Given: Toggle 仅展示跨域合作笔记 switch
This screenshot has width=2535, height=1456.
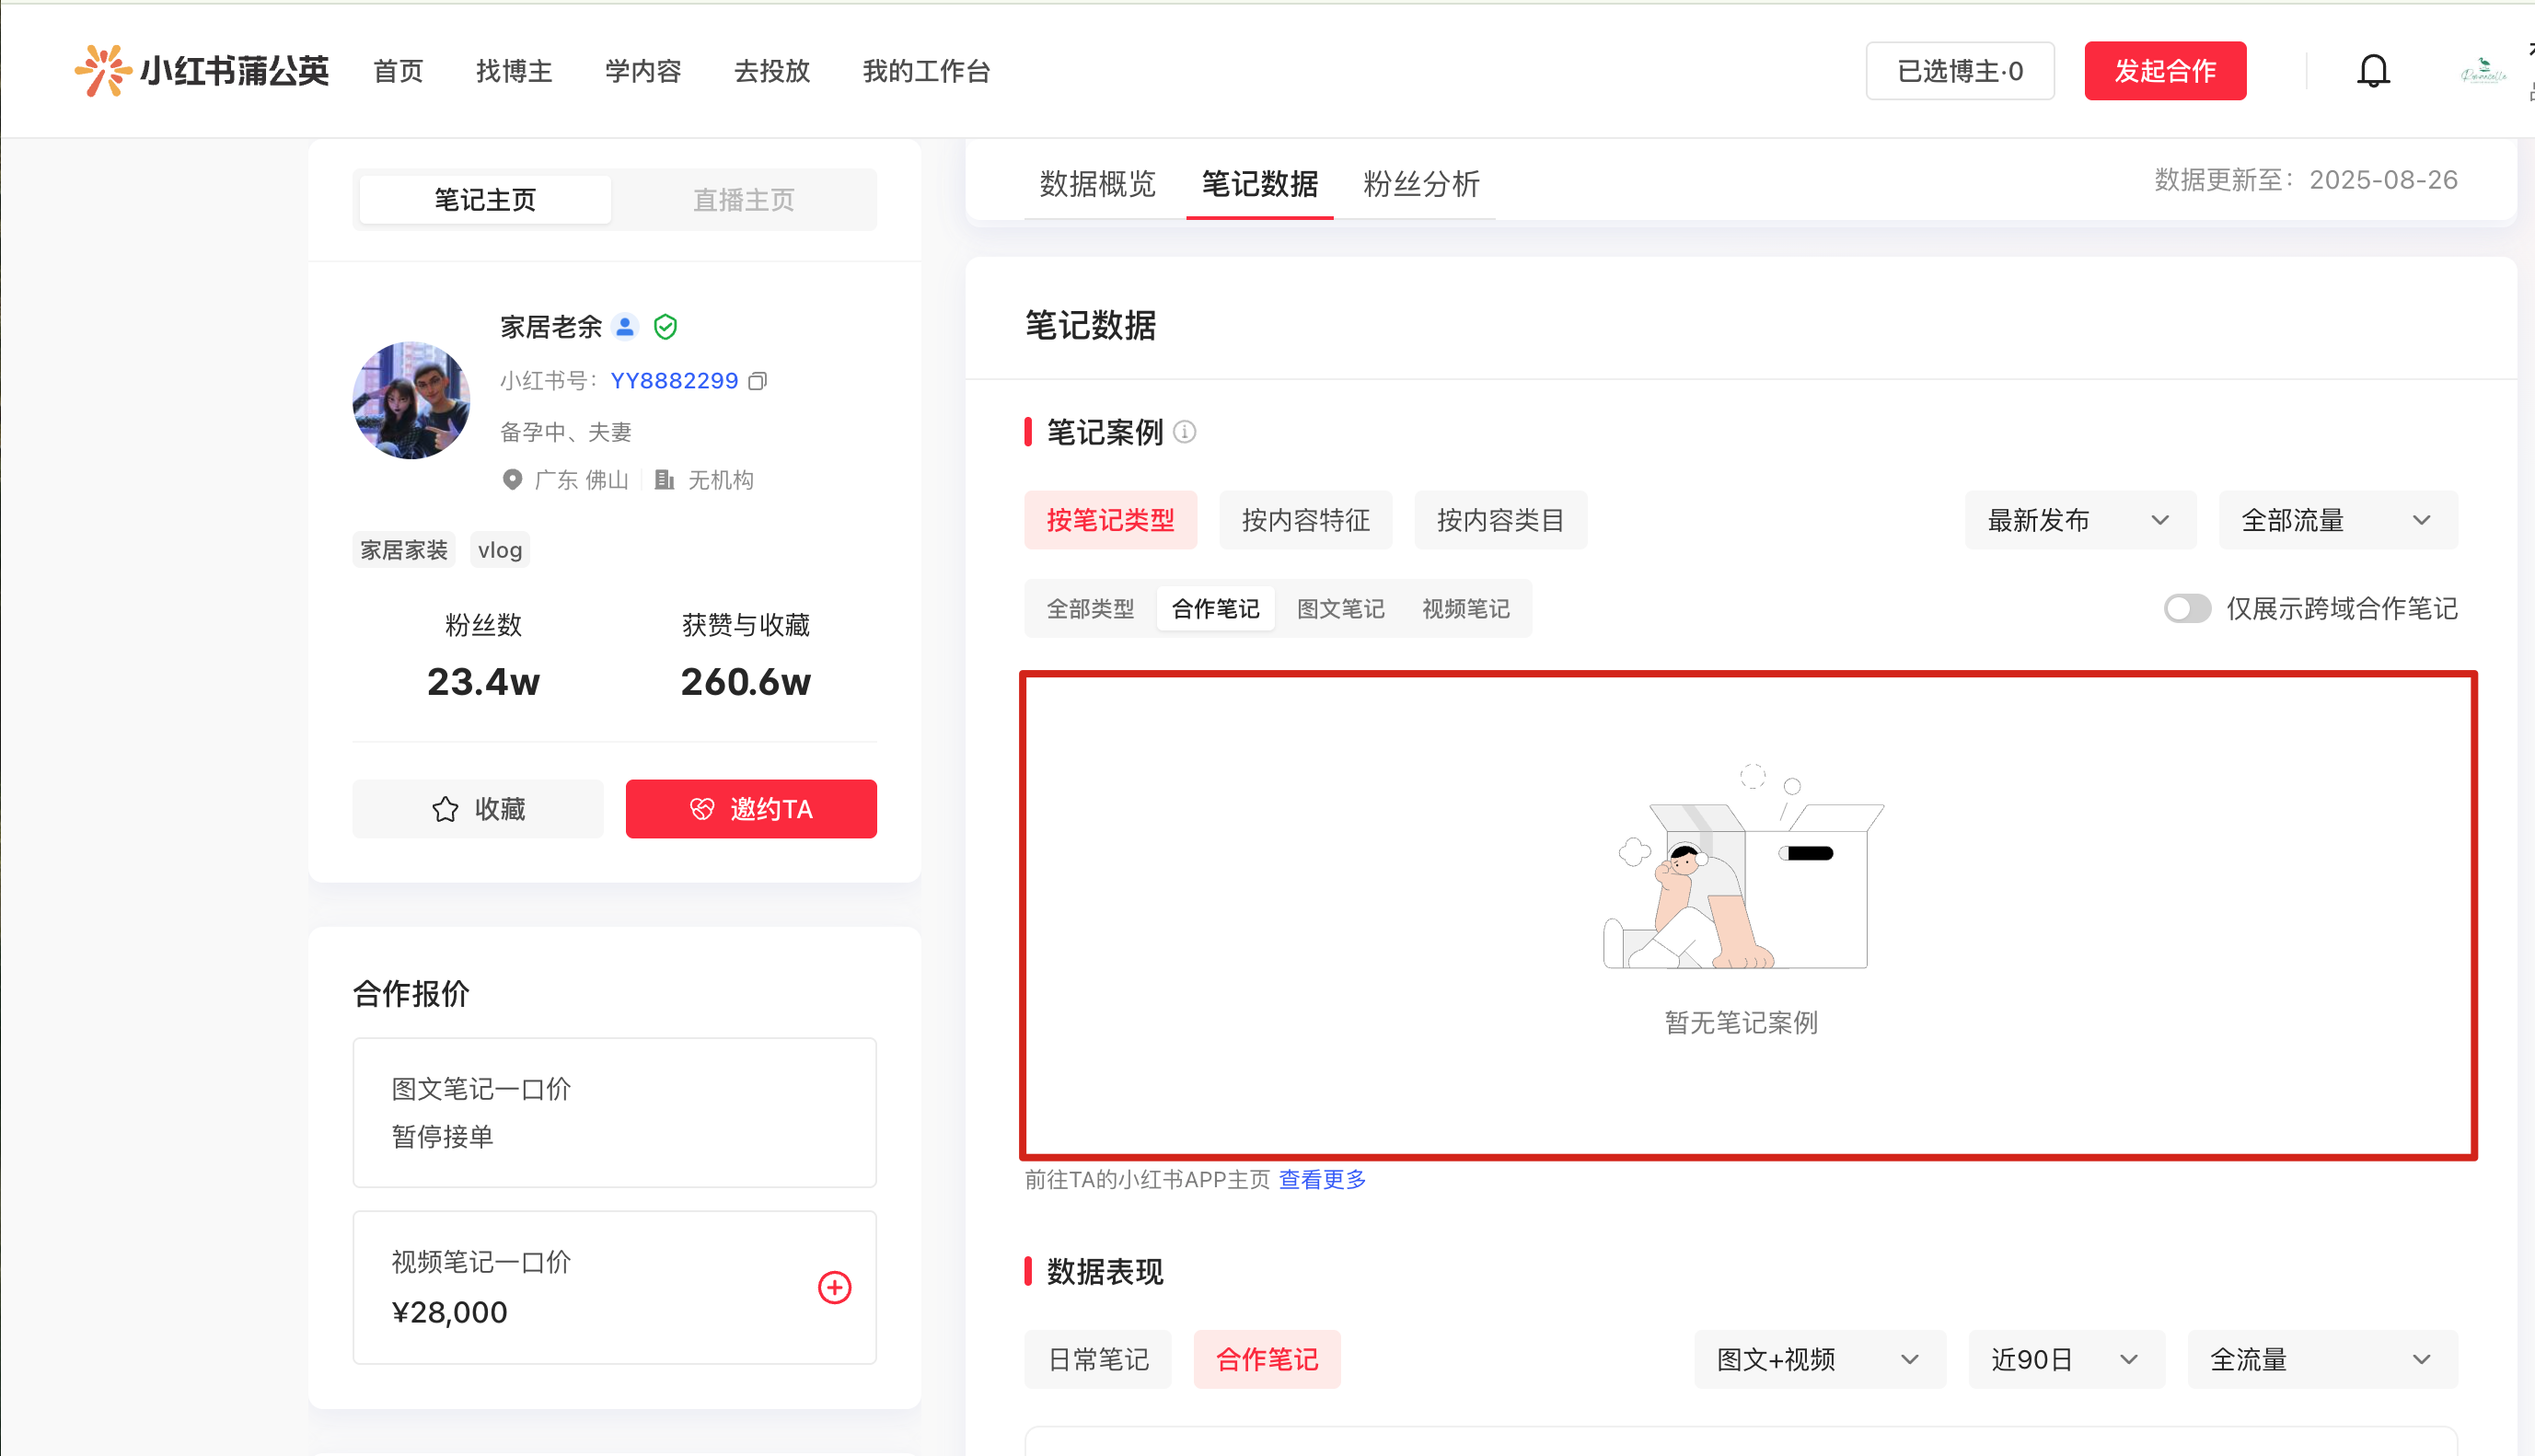Looking at the screenshot, I should coord(2186,608).
